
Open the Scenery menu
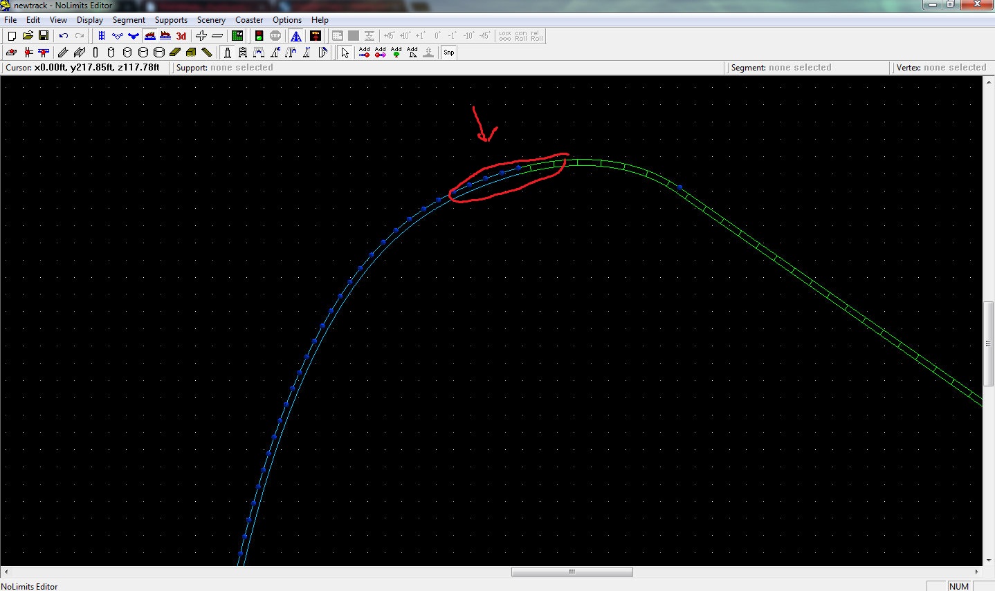pos(211,20)
